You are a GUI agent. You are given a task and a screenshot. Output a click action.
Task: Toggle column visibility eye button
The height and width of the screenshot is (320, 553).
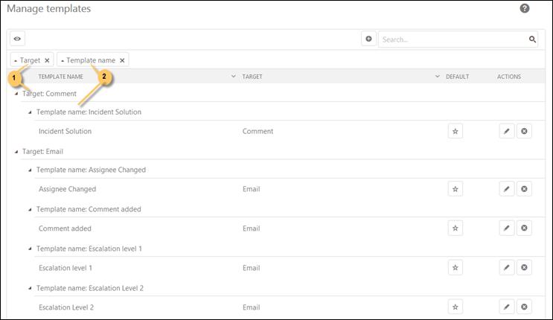17,39
